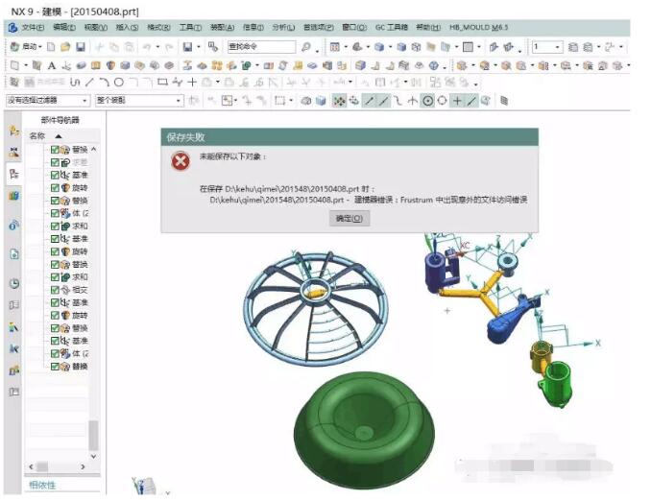Toggle the topmost 替换 feature checkbox

pos(56,151)
